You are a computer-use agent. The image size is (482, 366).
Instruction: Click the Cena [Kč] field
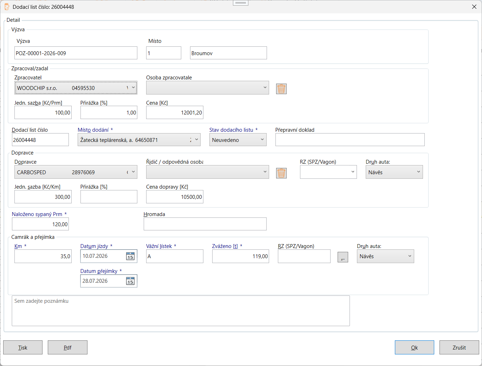click(175, 112)
